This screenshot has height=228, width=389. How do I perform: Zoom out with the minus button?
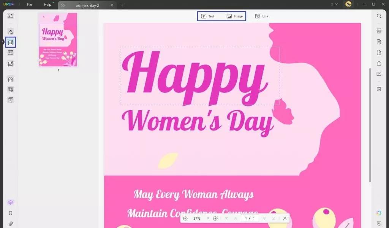[x=185, y=219]
